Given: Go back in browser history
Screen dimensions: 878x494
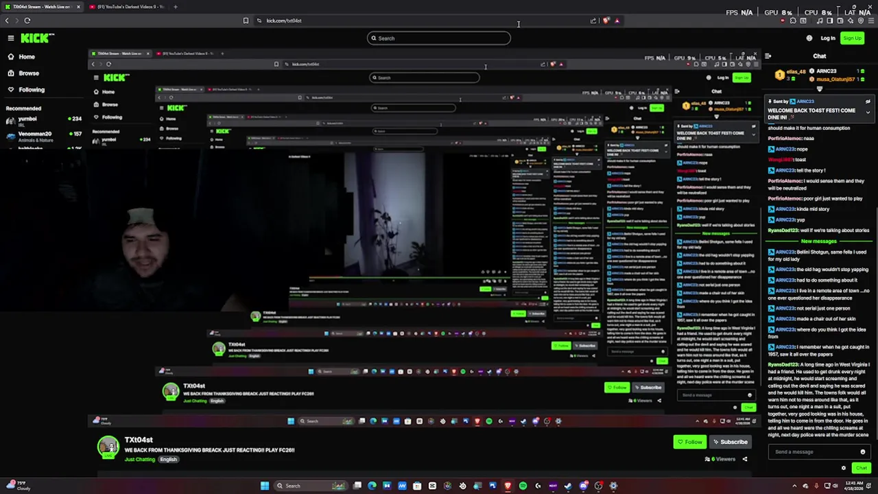Looking at the screenshot, I should [7, 21].
